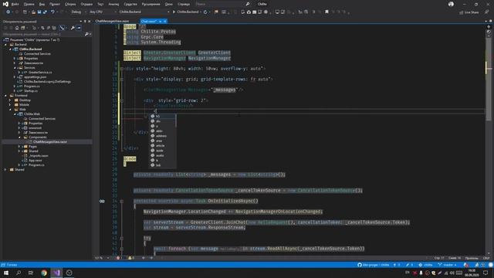Click the Undo toolbar icon
Viewport: 494px width, 278px height.
52,12
